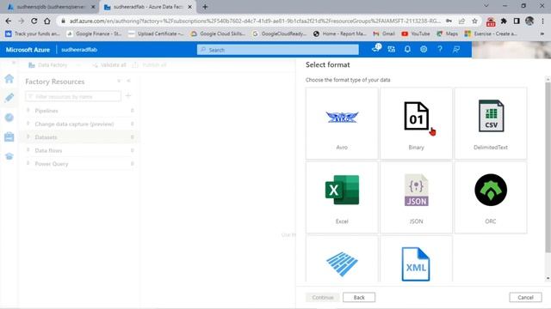This screenshot has width=551, height=309.
Task: Click the greyed Continue button
Action: (x=323, y=297)
